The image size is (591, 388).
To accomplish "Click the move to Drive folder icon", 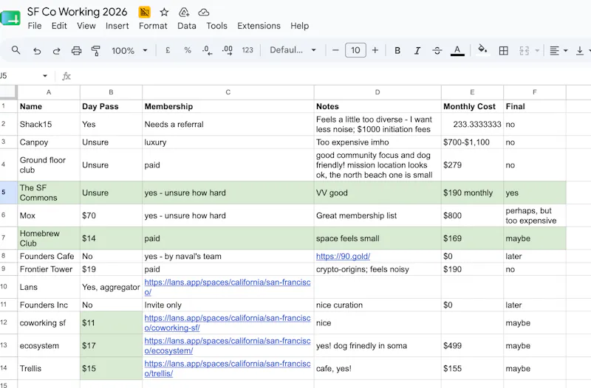I will (184, 13).
